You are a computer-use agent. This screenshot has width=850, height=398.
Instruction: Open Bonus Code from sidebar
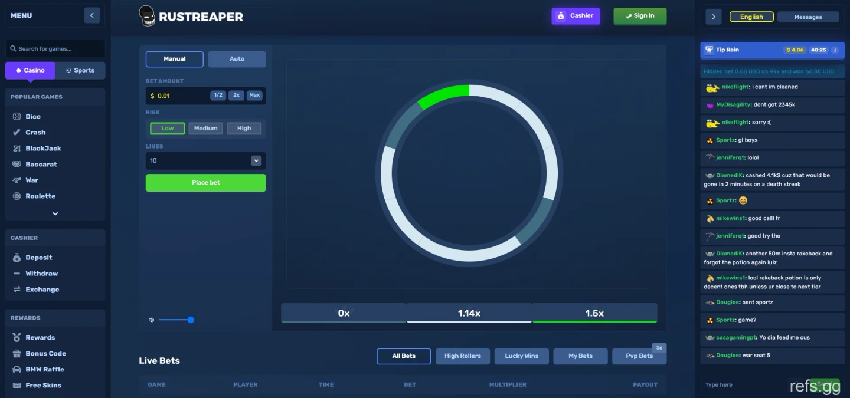45,354
